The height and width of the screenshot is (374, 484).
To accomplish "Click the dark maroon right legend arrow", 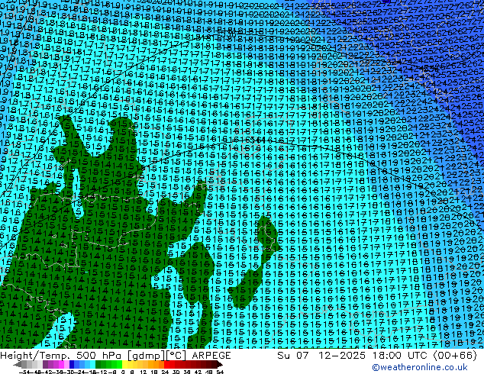I will click(219, 364).
